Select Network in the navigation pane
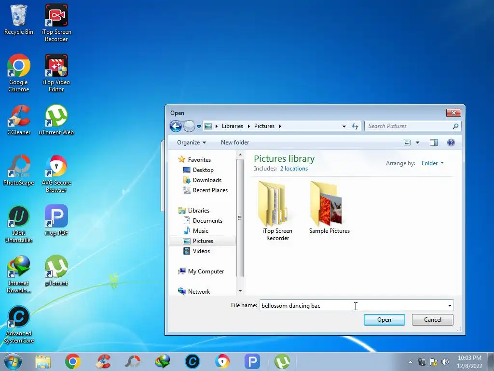 [x=194, y=292]
